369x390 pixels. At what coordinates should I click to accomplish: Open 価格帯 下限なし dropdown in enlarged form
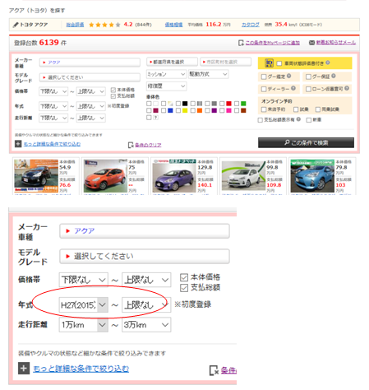83,280
